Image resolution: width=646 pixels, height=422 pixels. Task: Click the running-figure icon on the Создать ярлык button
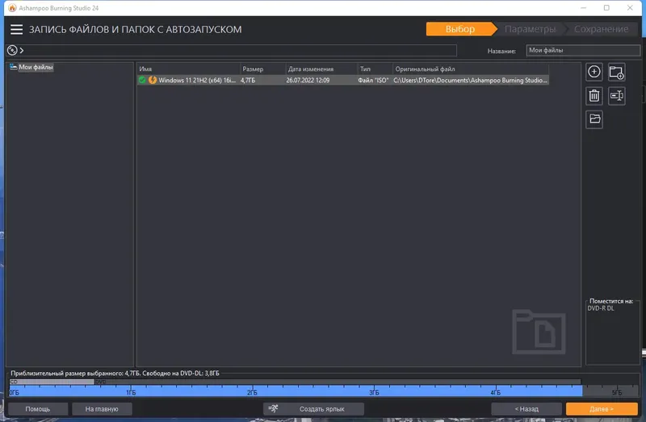click(x=274, y=408)
